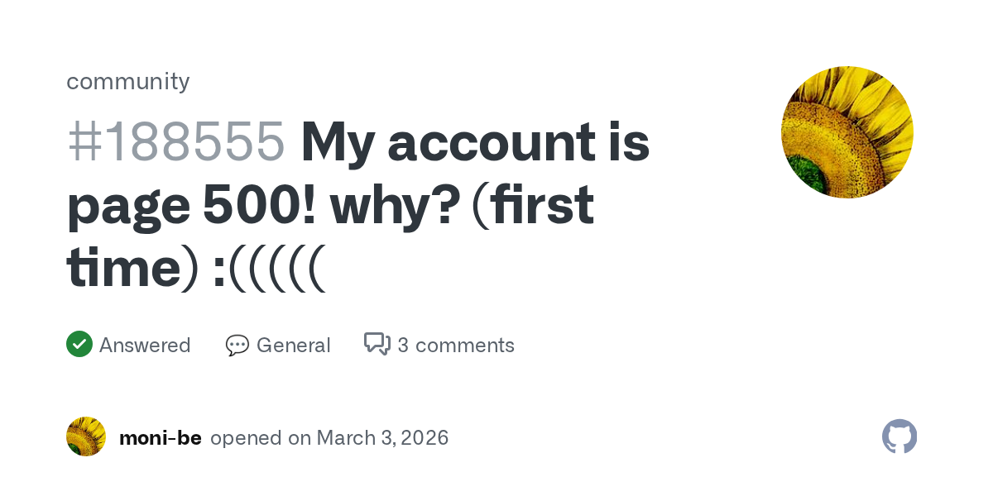Select the General category label
Screen dimensions: 993x496
pos(293,345)
